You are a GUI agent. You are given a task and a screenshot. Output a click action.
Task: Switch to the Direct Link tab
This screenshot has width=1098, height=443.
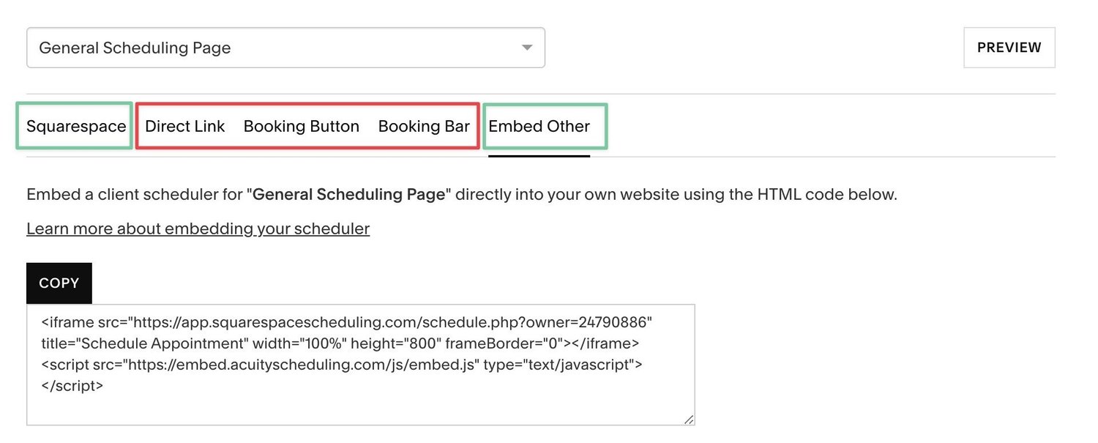tap(185, 126)
